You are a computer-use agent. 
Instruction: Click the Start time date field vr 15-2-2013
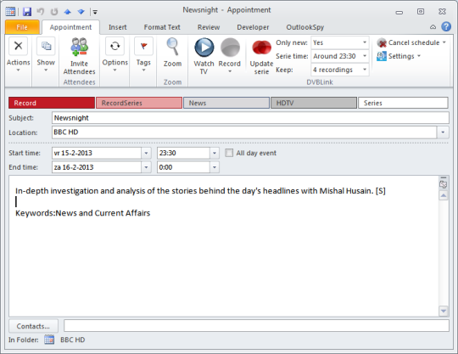(97, 153)
